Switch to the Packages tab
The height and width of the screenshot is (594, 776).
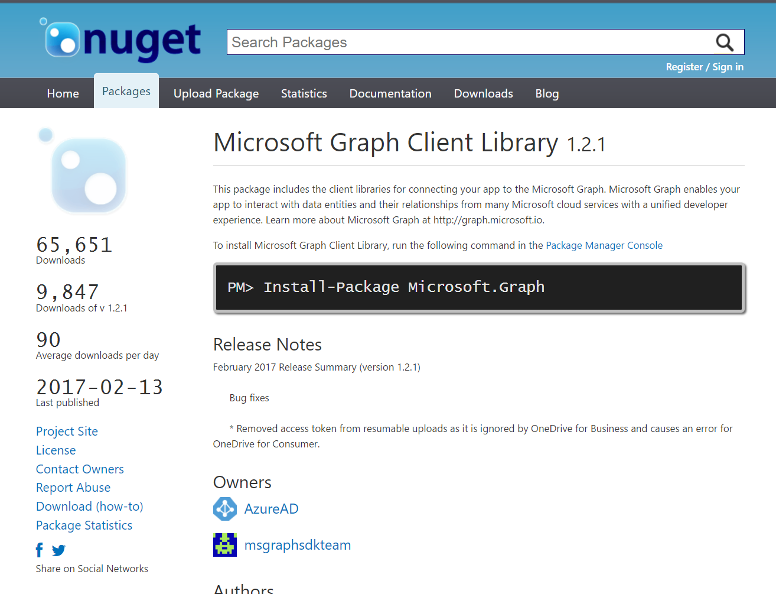click(x=126, y=92)
